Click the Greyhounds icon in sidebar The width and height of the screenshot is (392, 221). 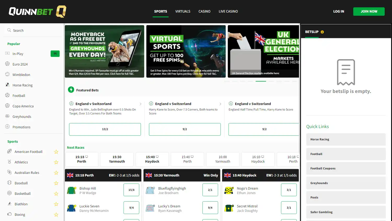pyautogui.click(x=7, y=116)
